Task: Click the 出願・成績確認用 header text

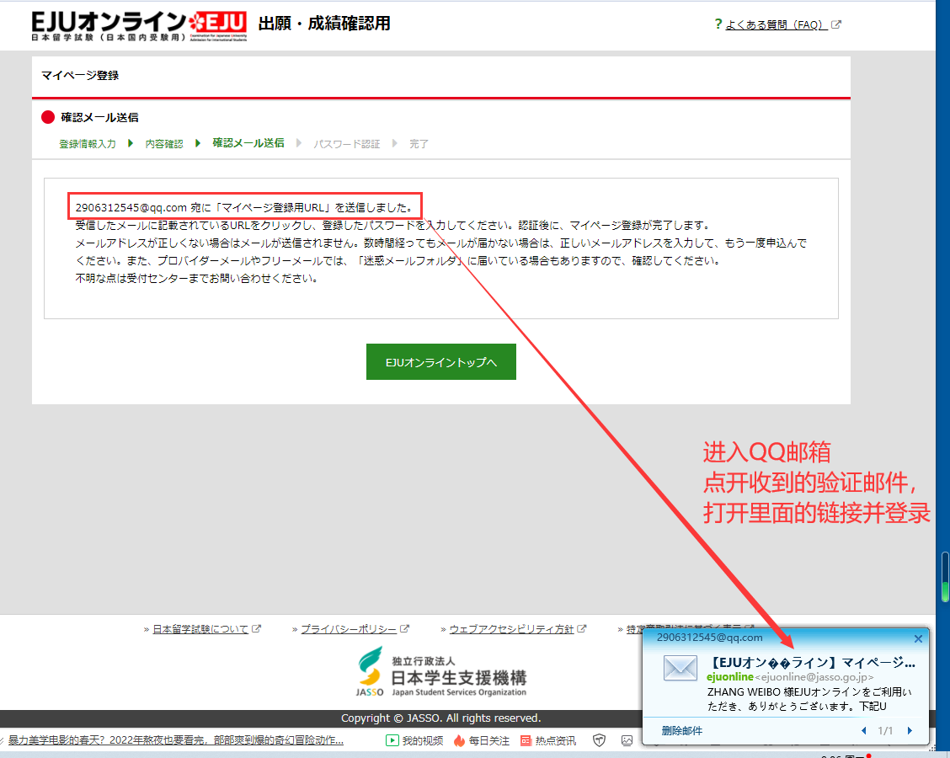Action: coord(324,24)
